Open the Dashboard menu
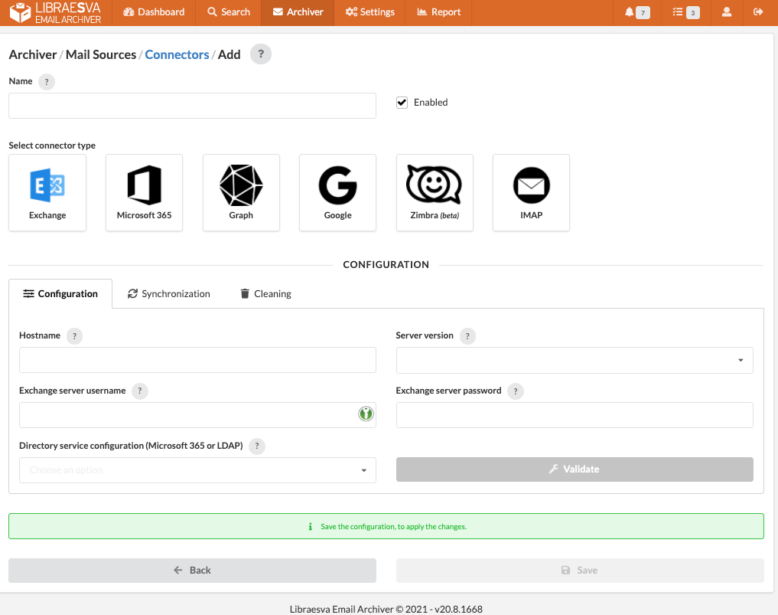 point(154,12)
